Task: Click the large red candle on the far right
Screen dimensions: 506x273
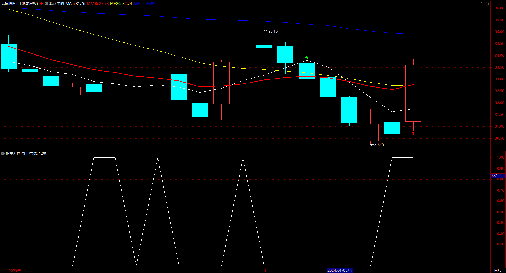Action: (x=413, y=93)
